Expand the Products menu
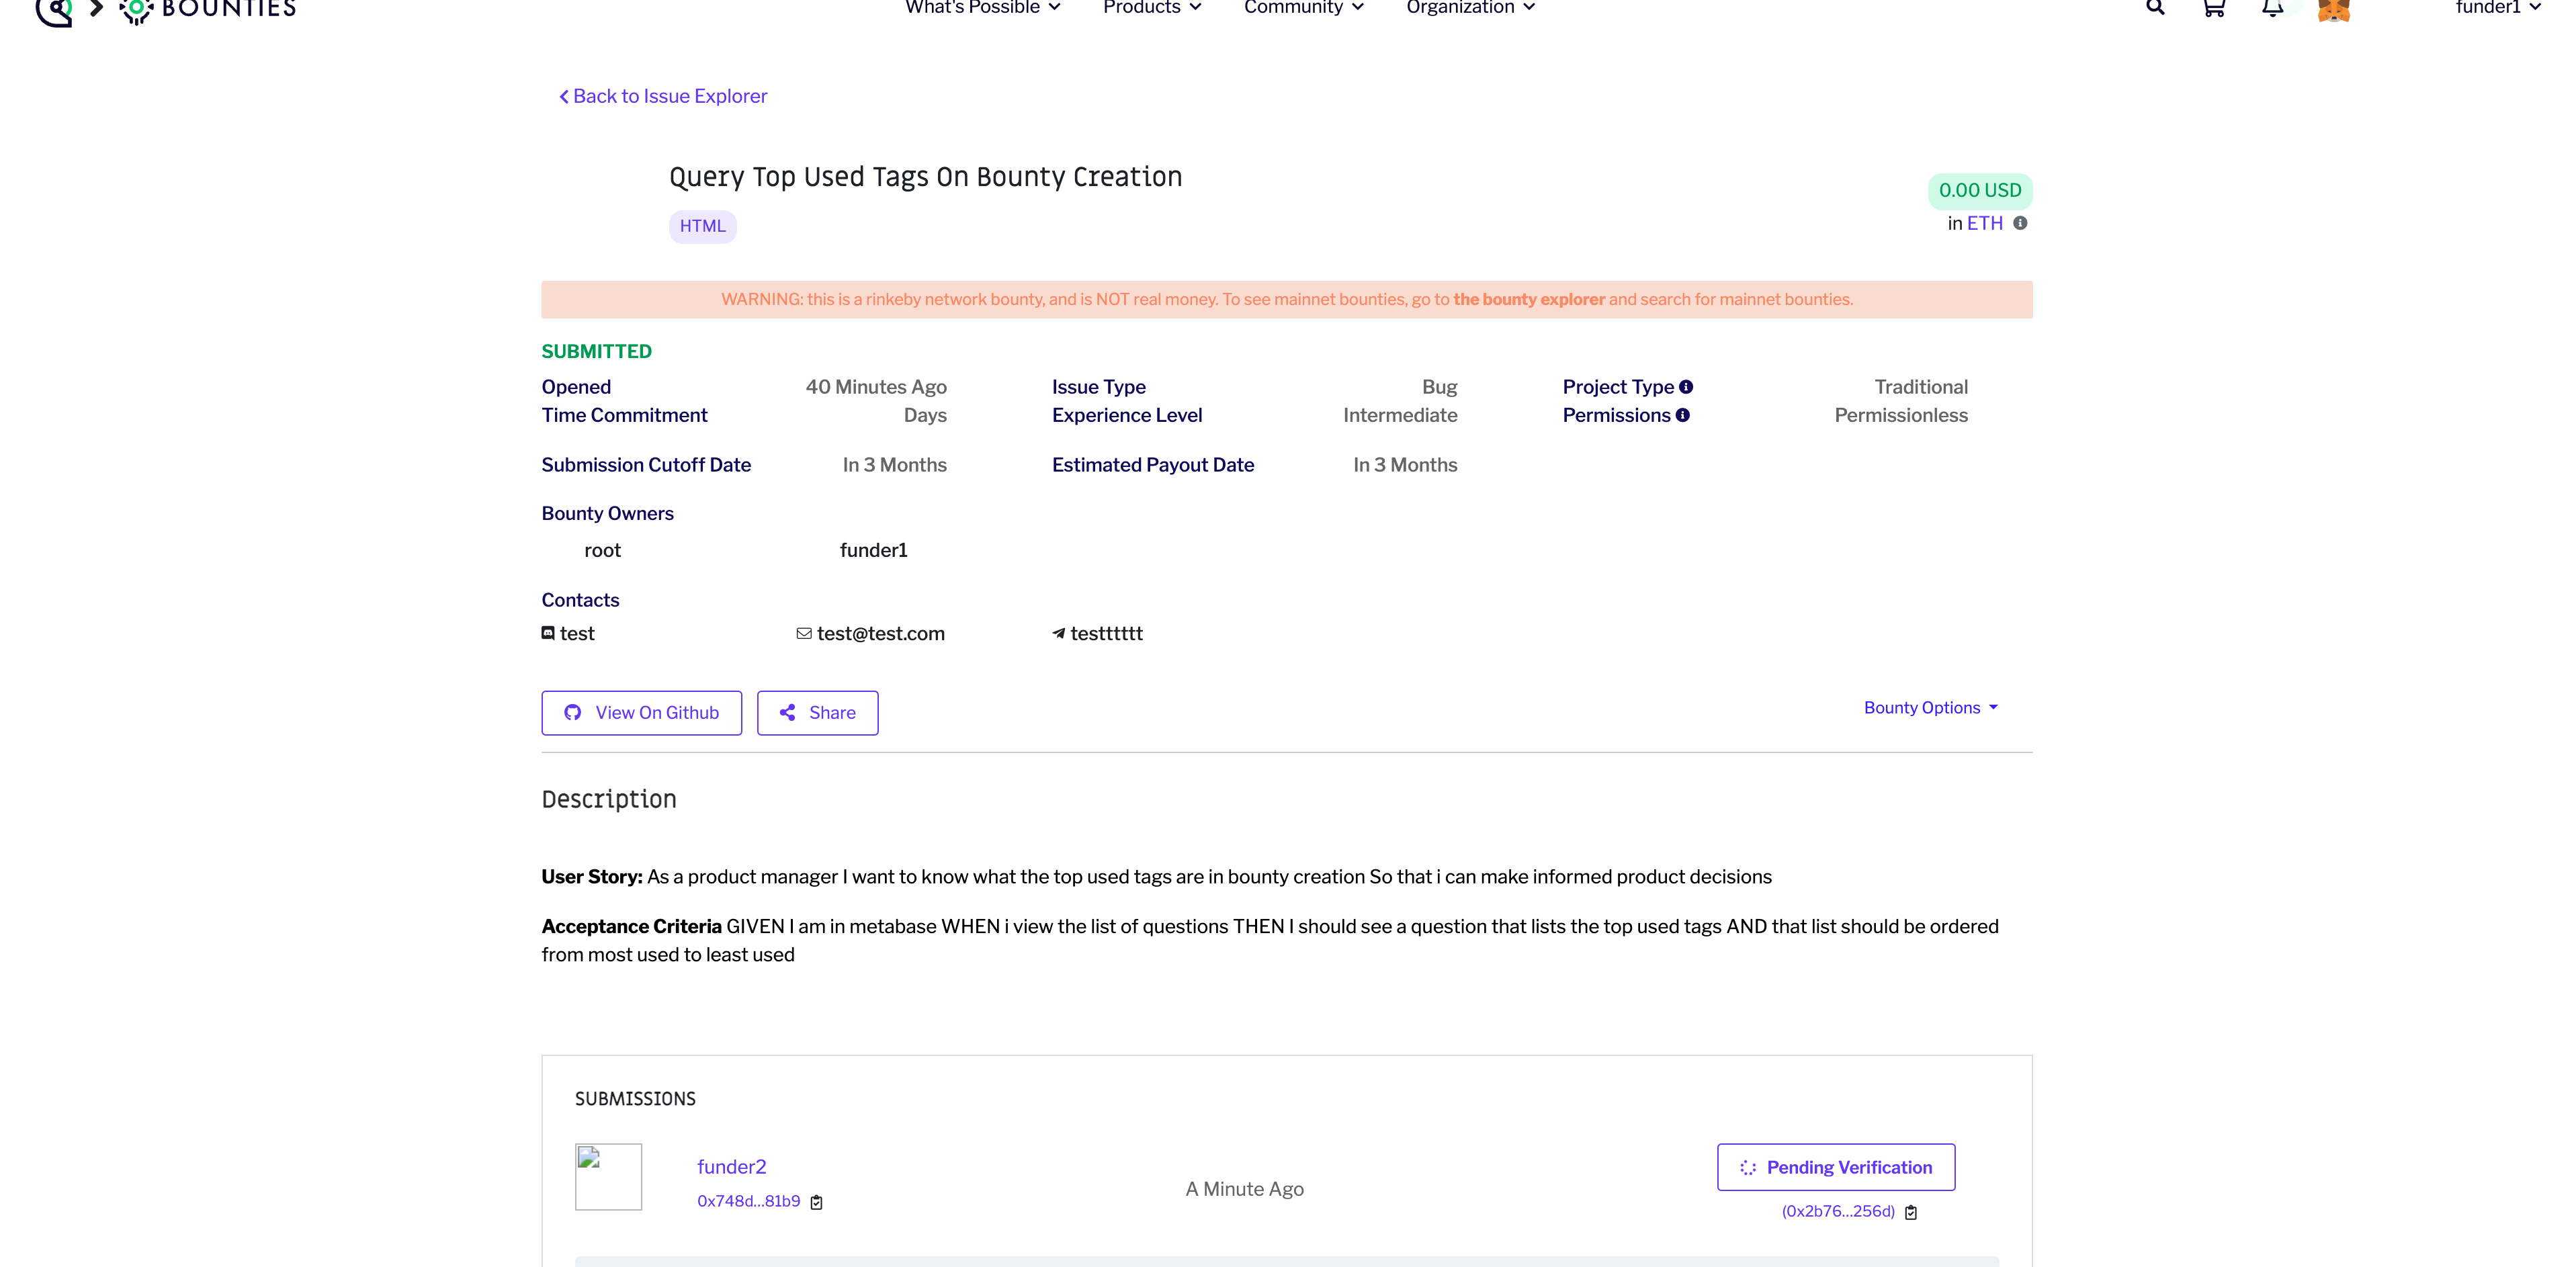Viewport: 2576px width, 1267px height. coord(1151,8)
